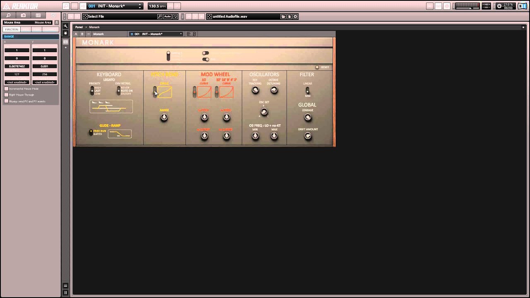Click the magnifier icon in the top toolbar
The image size is (530, 298).
click(x=66, y=6)
